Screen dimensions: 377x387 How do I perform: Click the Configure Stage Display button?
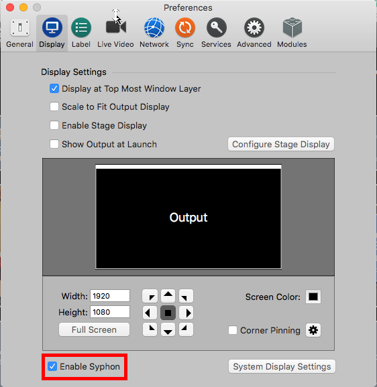(281, 144)
